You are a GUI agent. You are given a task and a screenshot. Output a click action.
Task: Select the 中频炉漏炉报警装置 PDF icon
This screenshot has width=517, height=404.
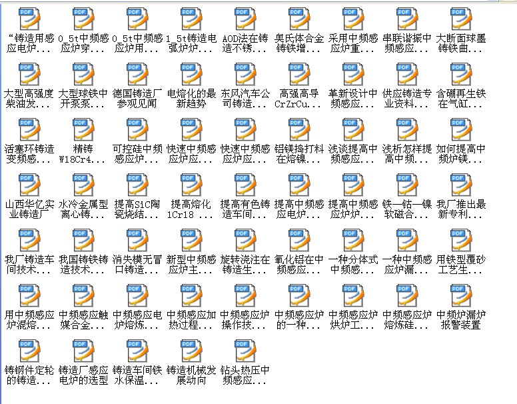tap(461, 295)
